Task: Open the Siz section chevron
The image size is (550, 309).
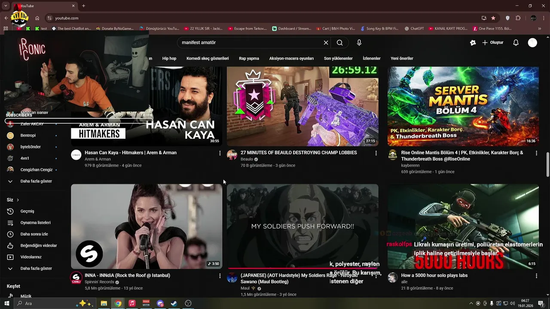Action: click(18, 200)
